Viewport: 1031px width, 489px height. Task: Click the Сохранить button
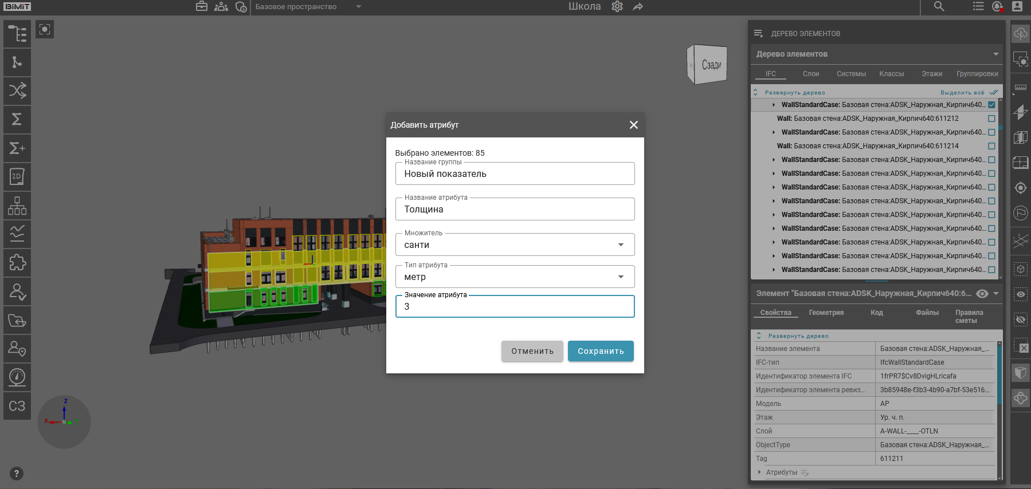click(x=601, y=351)
